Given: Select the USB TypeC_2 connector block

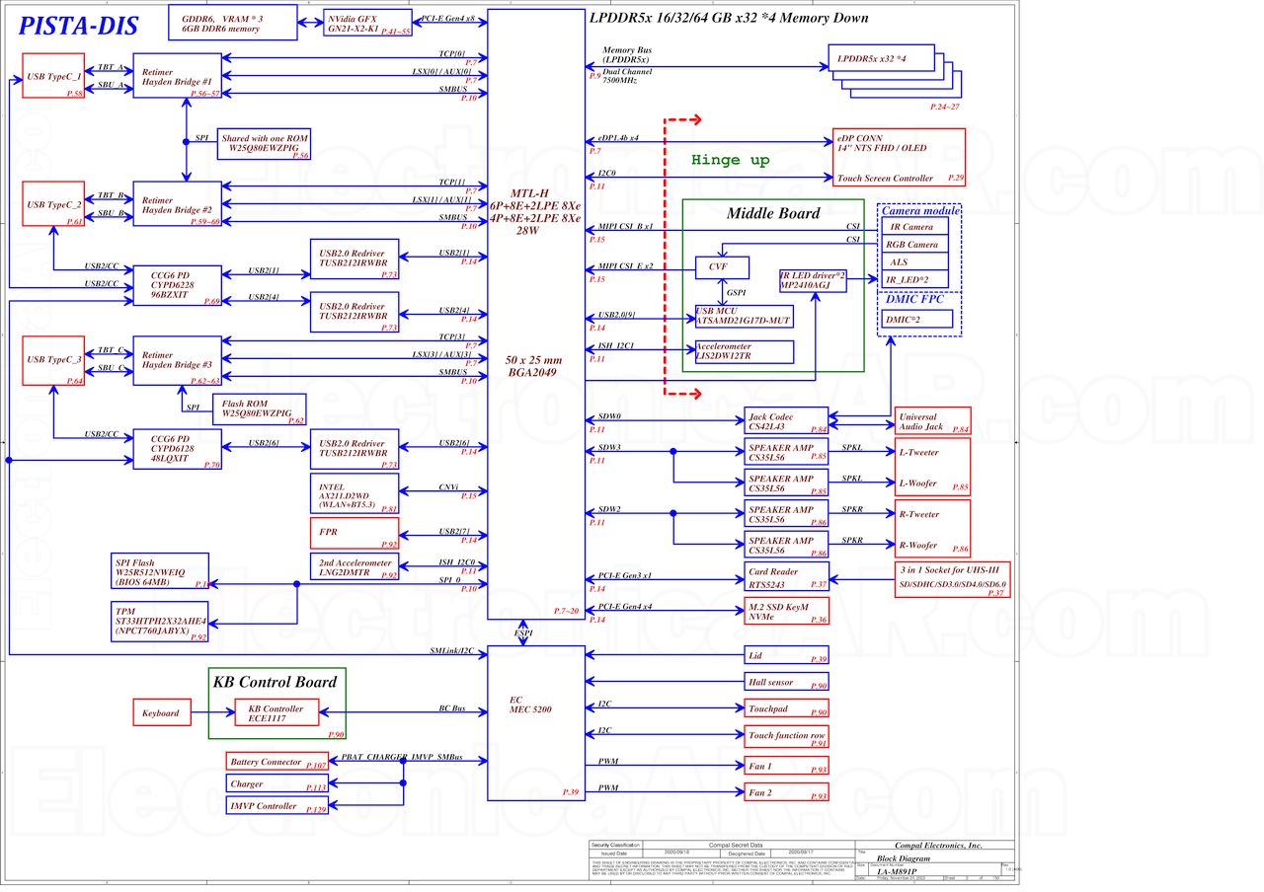Looking at the screenshot, I should click(54, 203).
